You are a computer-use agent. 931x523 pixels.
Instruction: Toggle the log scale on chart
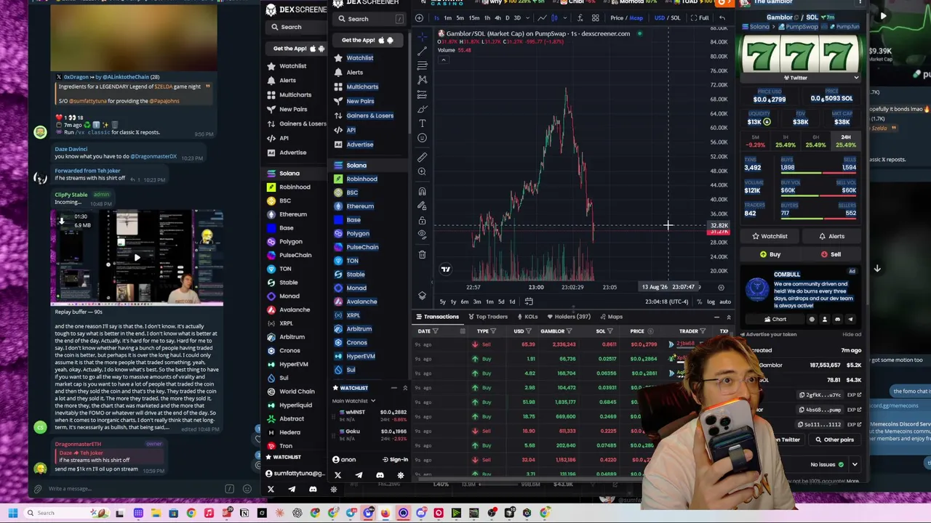coord(711,301)
